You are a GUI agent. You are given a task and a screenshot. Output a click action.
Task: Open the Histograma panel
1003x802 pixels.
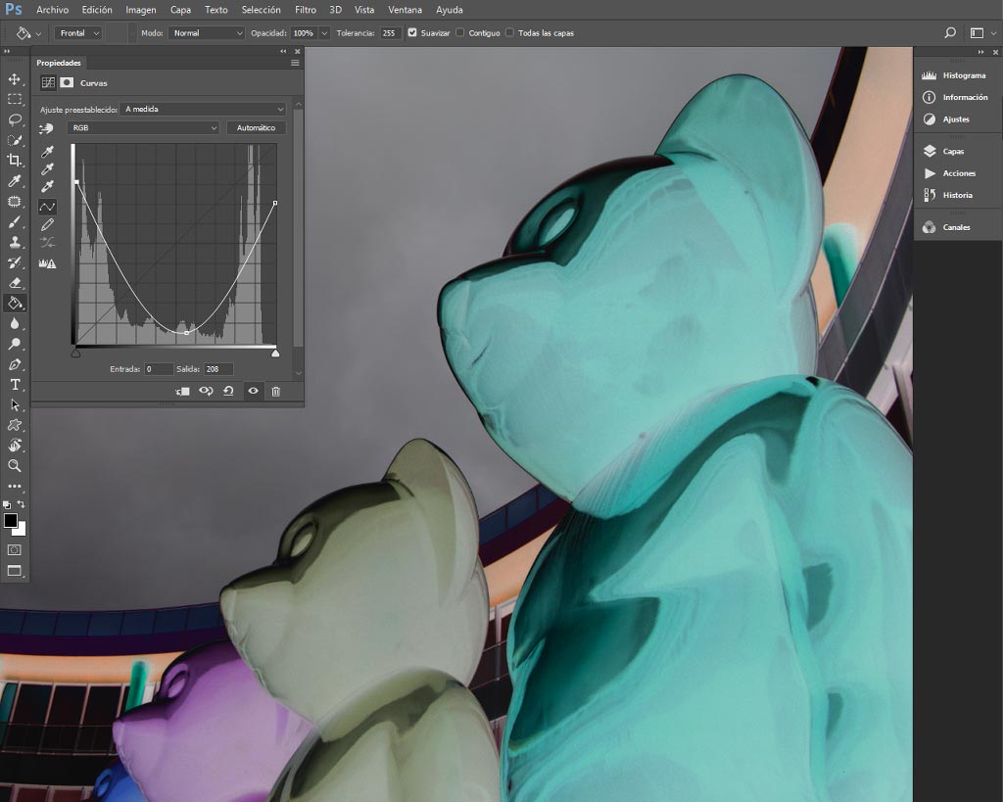956,75
